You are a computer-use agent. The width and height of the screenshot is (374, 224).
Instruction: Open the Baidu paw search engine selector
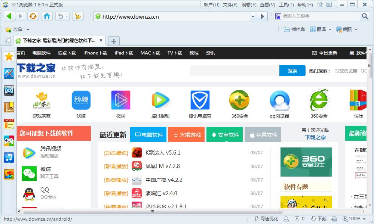(x=278, y=16)
